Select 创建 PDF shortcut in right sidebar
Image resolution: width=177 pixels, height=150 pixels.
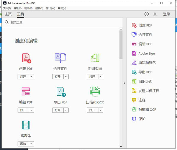142,25
